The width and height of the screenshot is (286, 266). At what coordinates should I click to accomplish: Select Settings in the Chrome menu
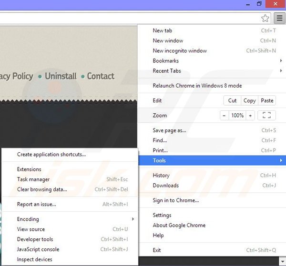click(x=162, y=216)
